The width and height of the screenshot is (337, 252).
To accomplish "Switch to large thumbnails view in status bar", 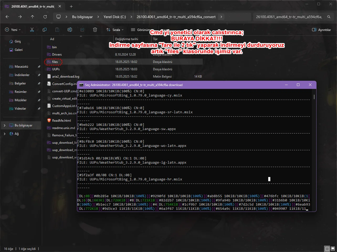I will click(333, 249).
